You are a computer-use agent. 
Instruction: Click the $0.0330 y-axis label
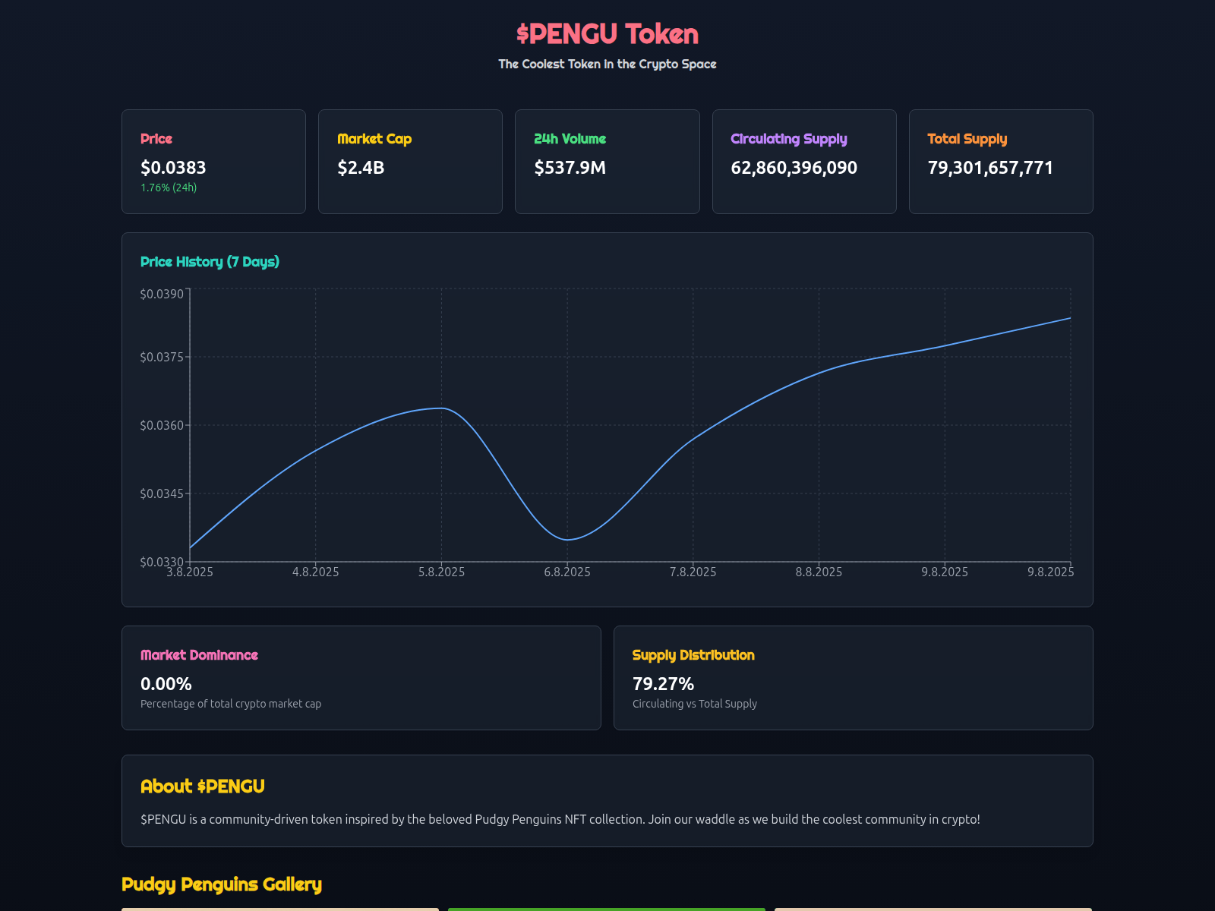pos(162,562)
